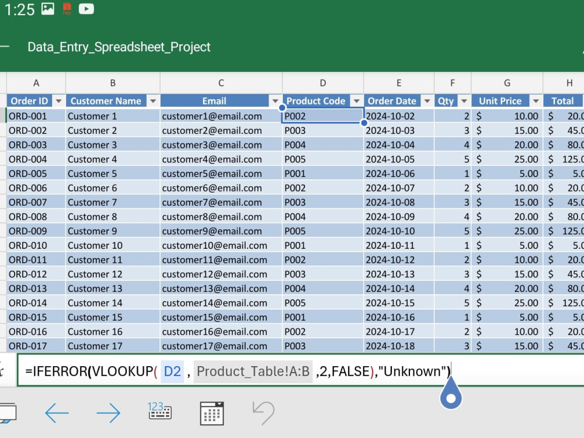584x438 pixels.
Task: Select cell customer7@email.com
Action: pyautogui.click(x=221, y=202)
